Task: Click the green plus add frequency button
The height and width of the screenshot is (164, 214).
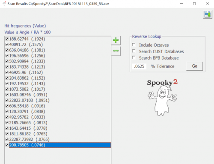Action: [116, 40]
